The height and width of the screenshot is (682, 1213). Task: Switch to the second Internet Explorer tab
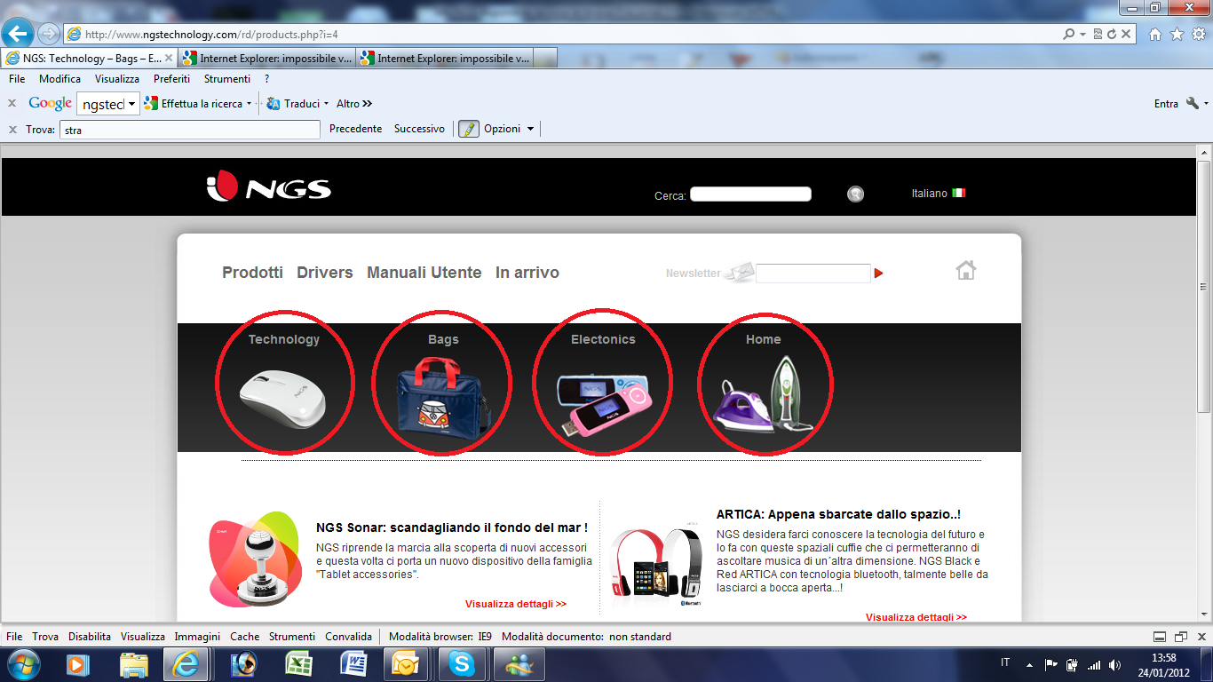click(x=266, y=59)
